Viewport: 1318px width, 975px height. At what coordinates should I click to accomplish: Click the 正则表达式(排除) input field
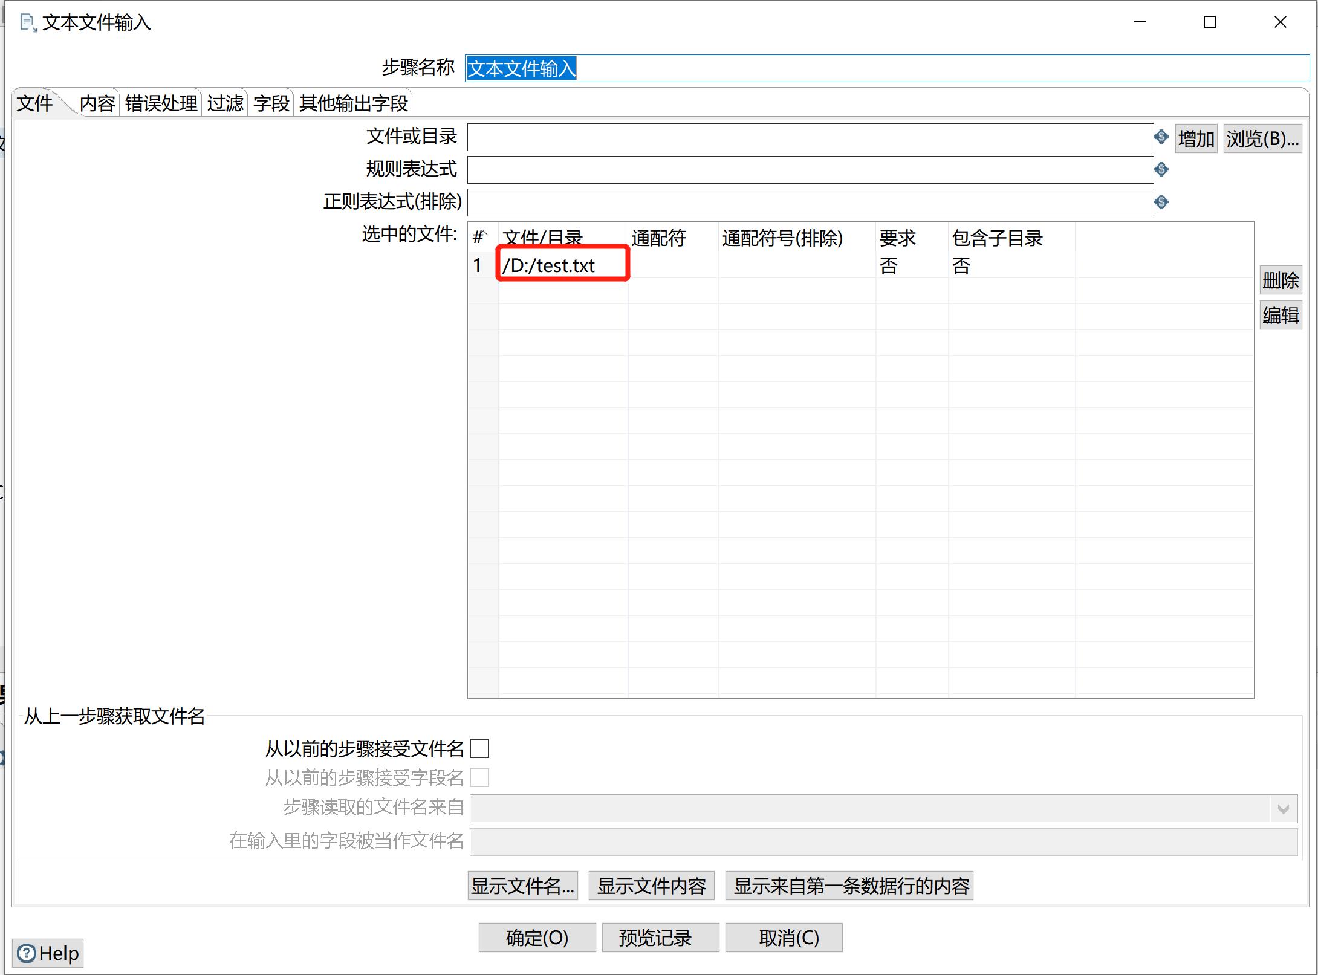coord(810,202)
